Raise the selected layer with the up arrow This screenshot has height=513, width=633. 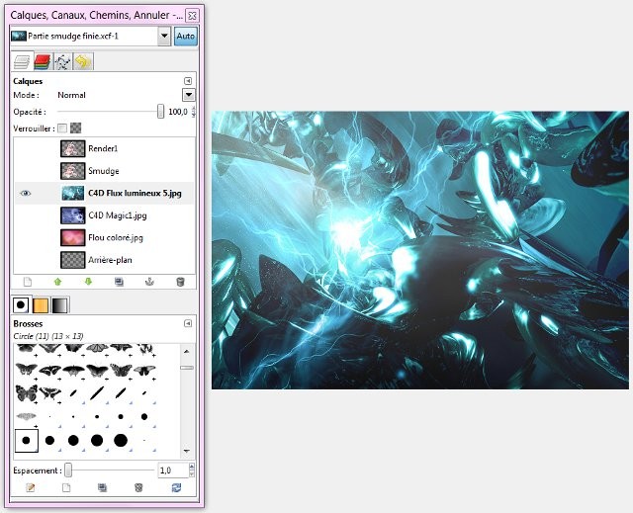pos(58,282)
